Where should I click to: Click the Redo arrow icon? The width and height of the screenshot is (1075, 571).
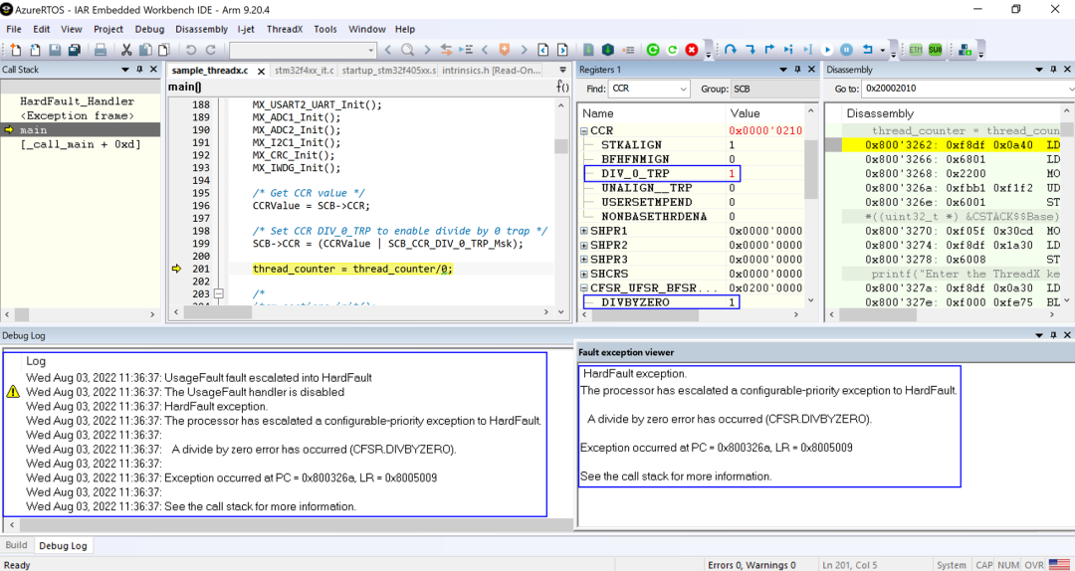tap(210, 50)
